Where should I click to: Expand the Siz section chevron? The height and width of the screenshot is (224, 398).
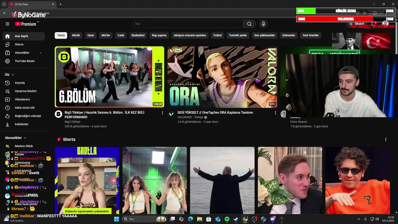coord(13,75)
